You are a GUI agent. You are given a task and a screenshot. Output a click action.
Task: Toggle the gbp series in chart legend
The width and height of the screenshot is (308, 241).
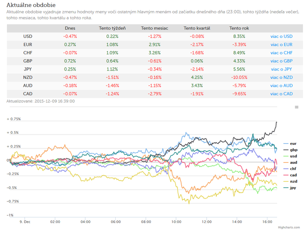[290, 150]
